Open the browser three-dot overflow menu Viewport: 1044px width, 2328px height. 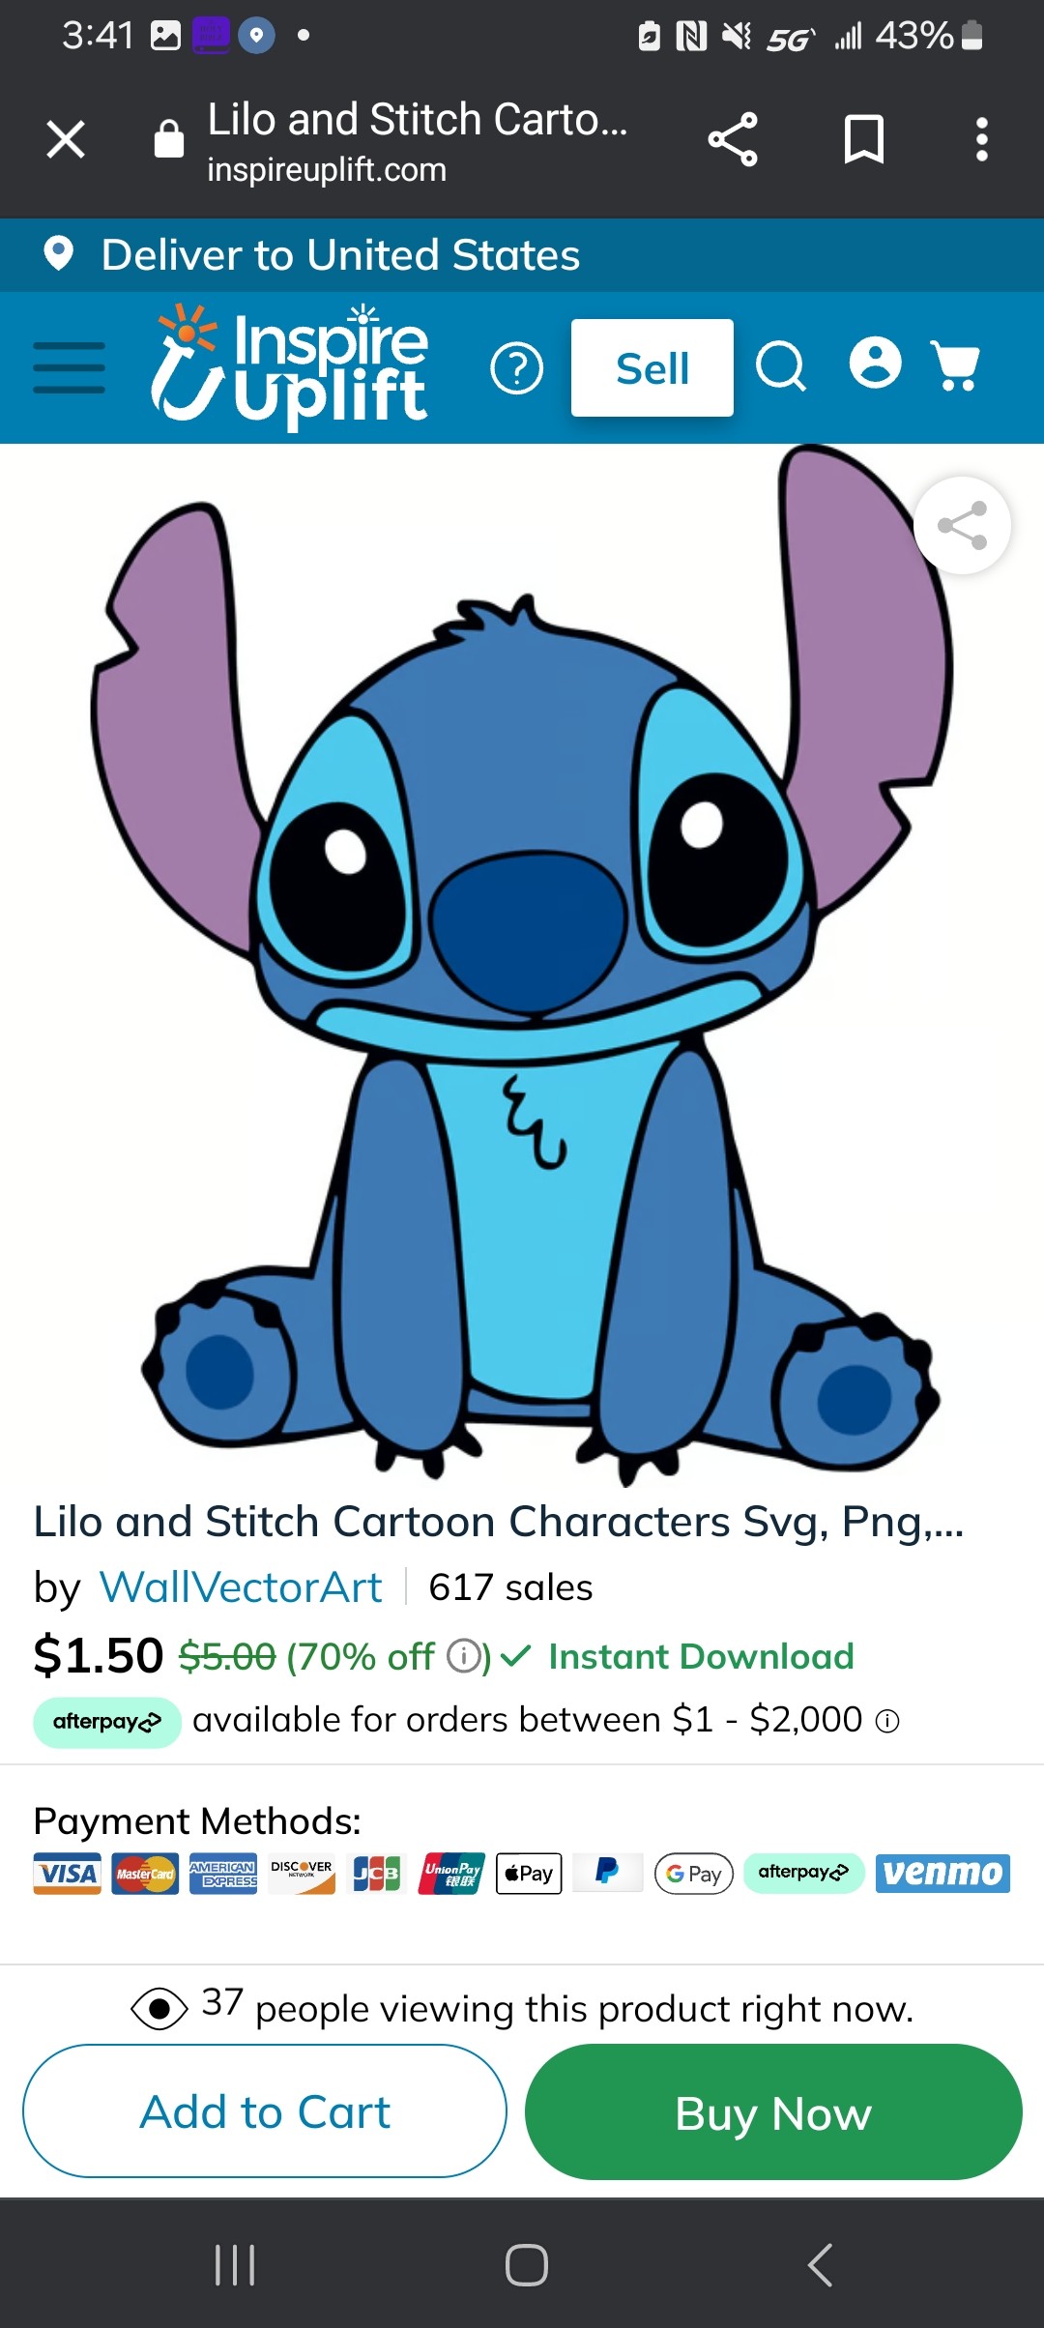pyautogui.click(x=982, y=139)
